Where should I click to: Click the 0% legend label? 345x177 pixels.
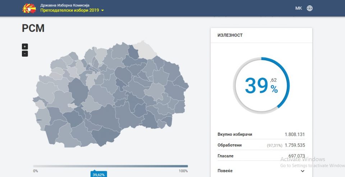click(36, 171)
